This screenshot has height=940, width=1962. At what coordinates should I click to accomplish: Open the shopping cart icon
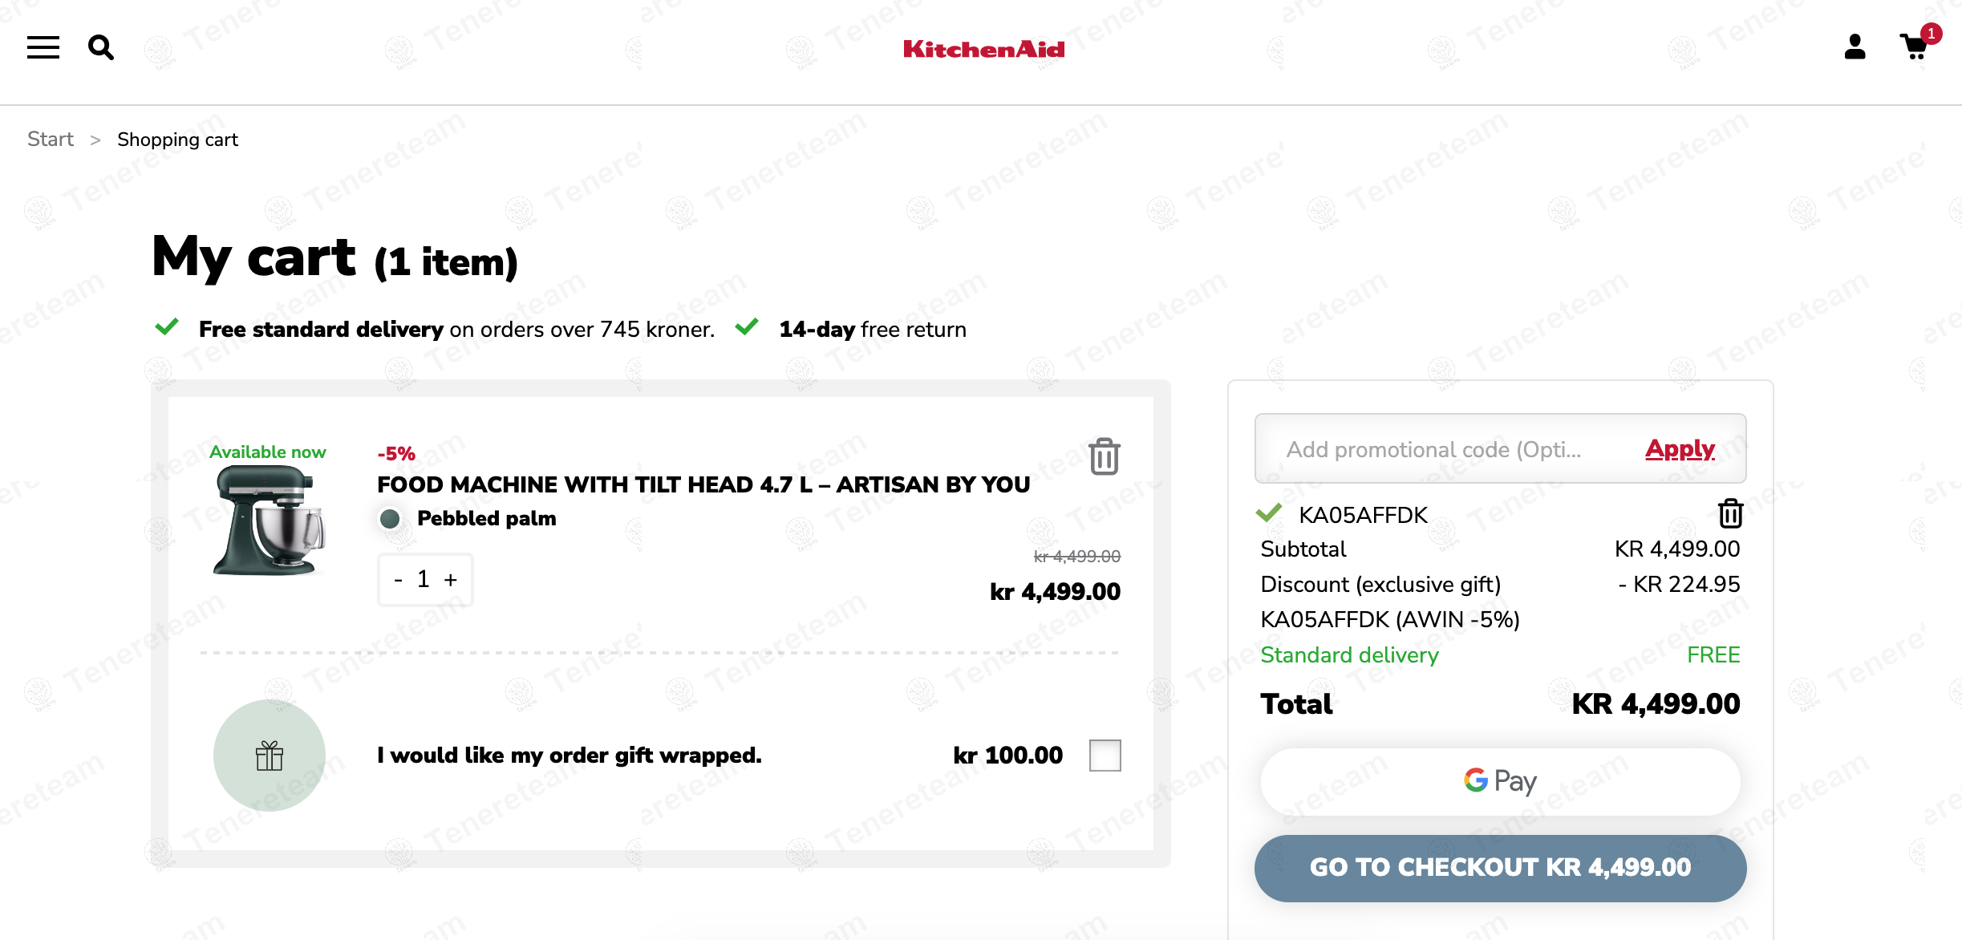tap(1917, 45)
